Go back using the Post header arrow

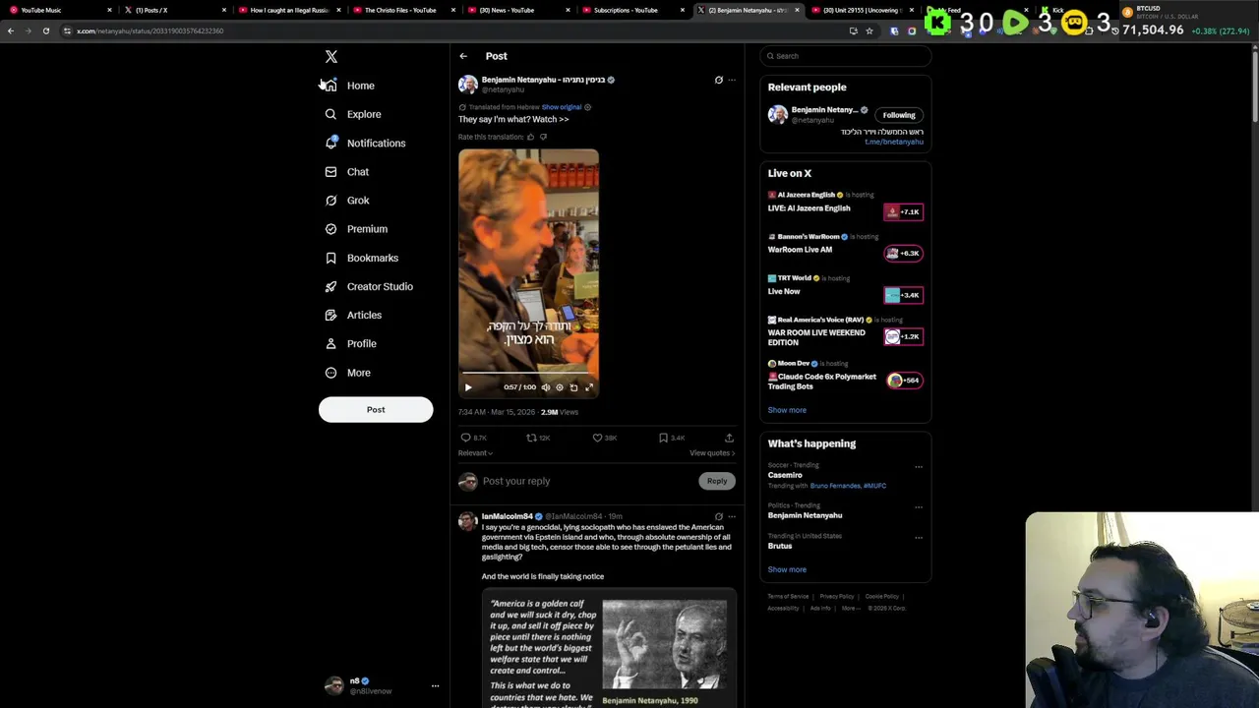[x=463, y=56]
